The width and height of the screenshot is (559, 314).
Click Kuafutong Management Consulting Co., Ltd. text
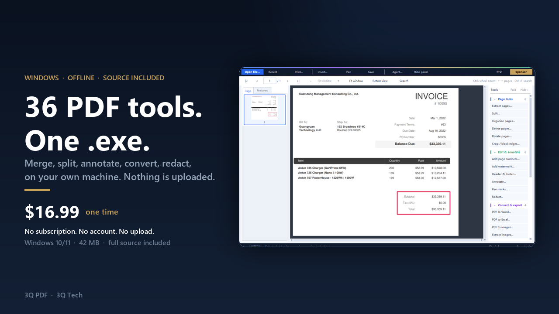(x=329, y=94)
